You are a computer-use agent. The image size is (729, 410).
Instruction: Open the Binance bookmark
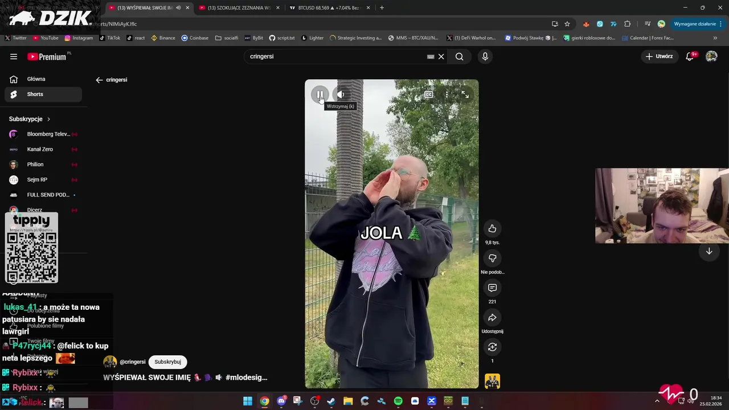click(163, 38)
